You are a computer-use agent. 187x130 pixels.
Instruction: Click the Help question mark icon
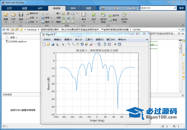(x=135, y=8)
